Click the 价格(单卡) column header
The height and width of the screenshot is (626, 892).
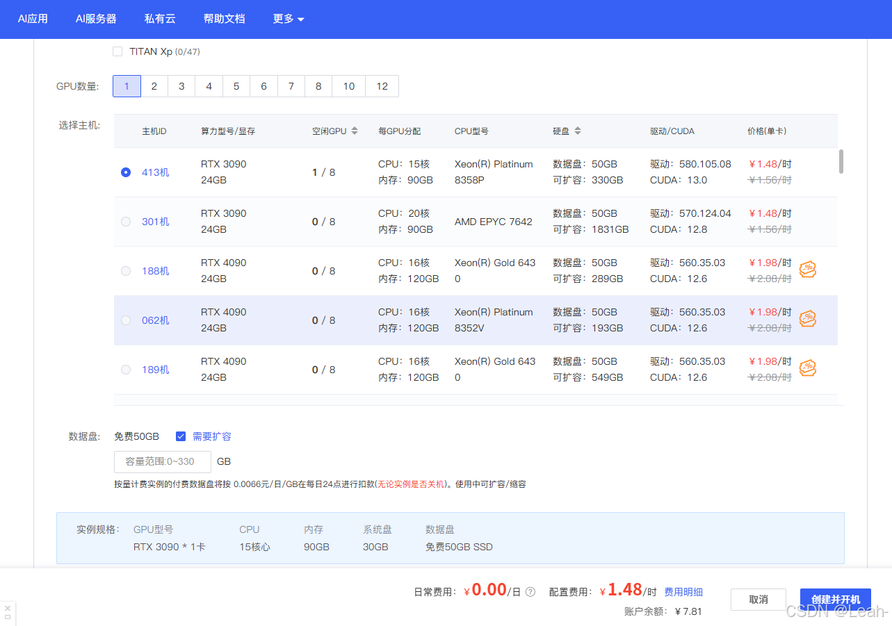click(x=767, y=131)
